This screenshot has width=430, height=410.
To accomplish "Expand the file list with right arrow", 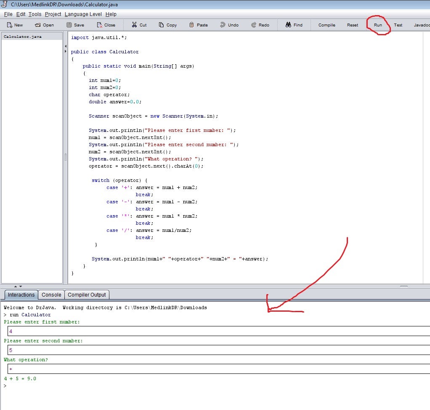I will pos(66,51).
